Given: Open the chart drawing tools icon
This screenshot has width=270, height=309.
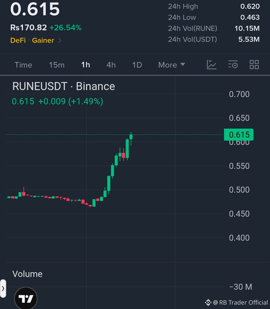Looking at the screenshot, I should coord(211,65).
